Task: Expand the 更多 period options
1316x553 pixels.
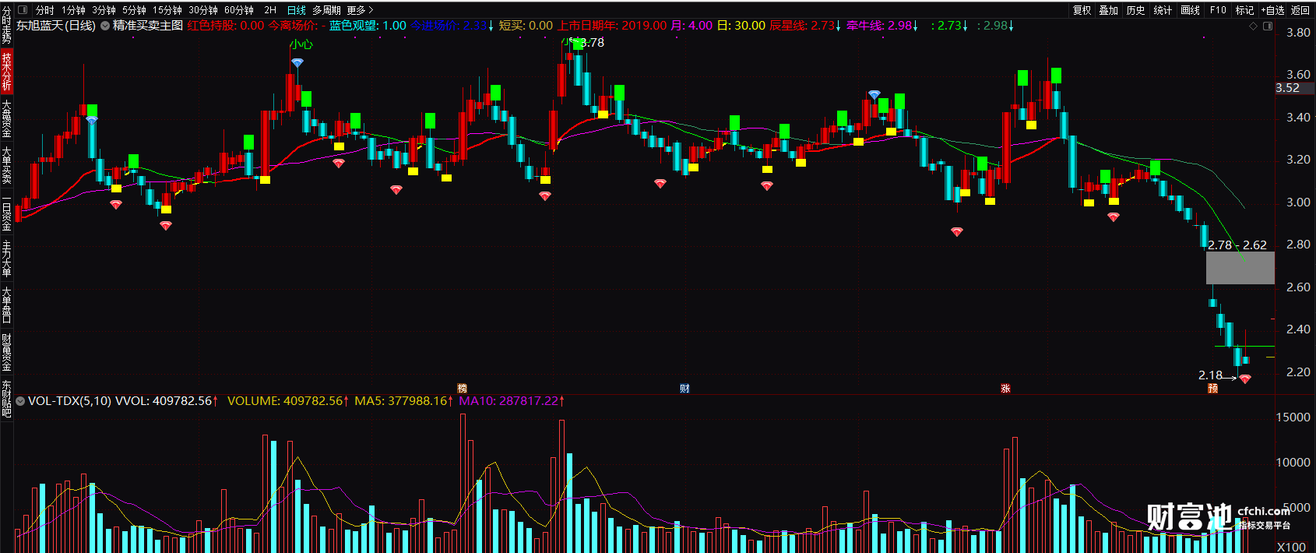Action: 361,10
